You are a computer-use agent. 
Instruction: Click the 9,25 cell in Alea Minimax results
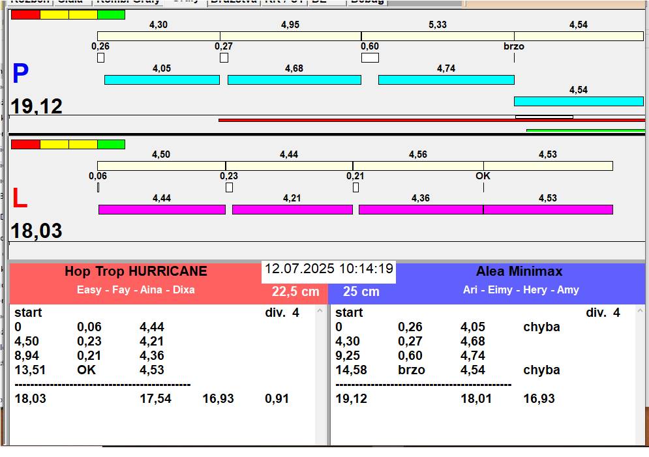pos(348,356)
